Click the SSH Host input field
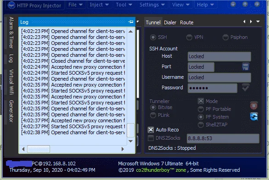The width and height of the screenshot is (269, 180). [219, 56]
